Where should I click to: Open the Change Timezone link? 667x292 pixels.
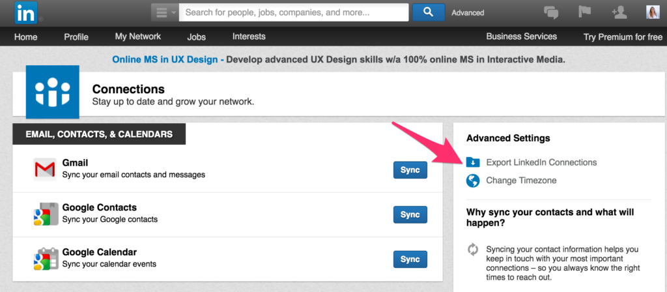click(521, 181)
